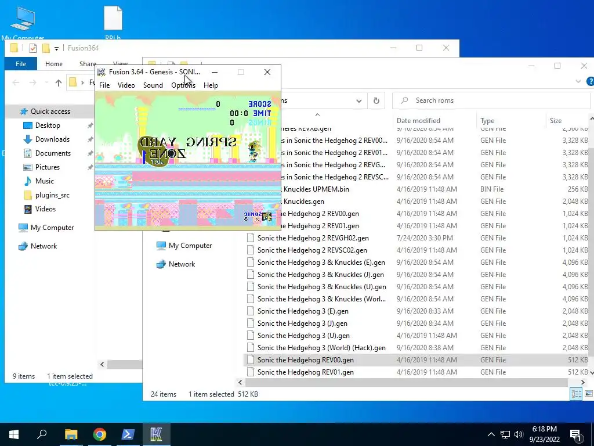Select Sonic the Hedgehog REV01.gen file
594x446 pixels.
[305, 372]
